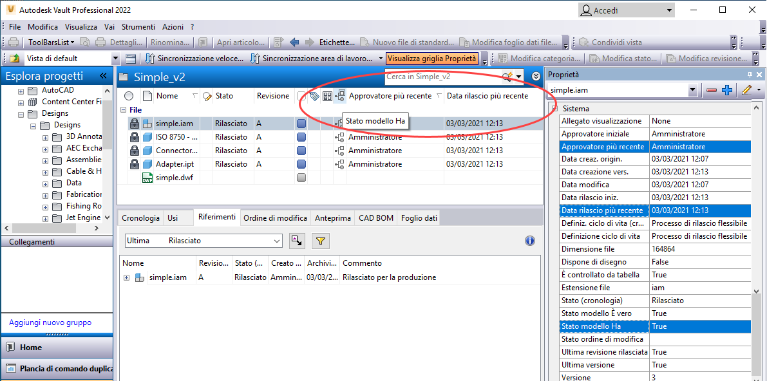Open the File menu
Viewport: 767px width, 381px height.
pyautogui.click(x=15, y=27)
